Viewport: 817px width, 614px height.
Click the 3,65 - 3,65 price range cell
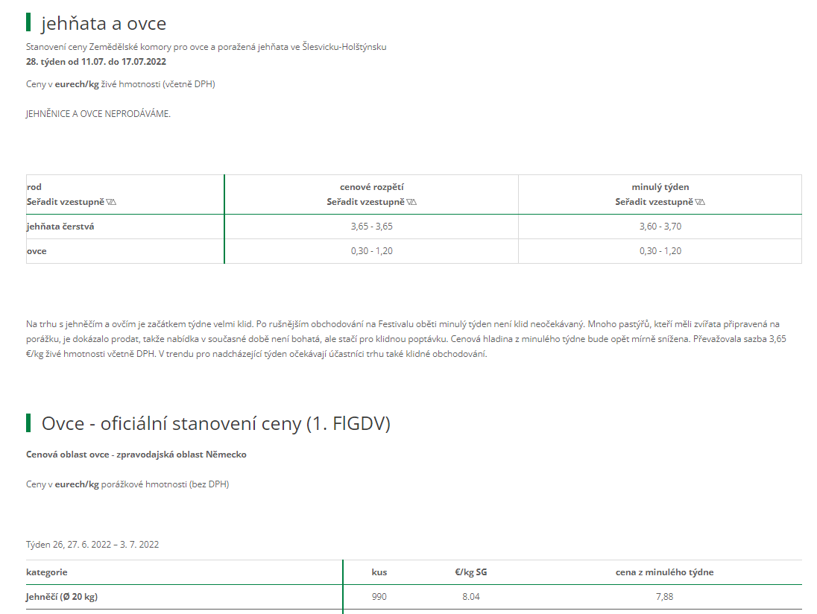tap(371, 227)
